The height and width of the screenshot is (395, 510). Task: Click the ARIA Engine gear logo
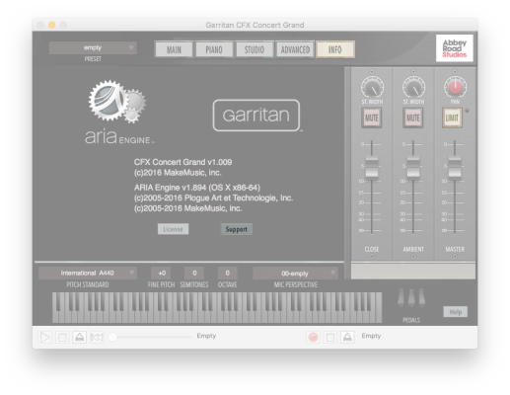tap(117, 102)
